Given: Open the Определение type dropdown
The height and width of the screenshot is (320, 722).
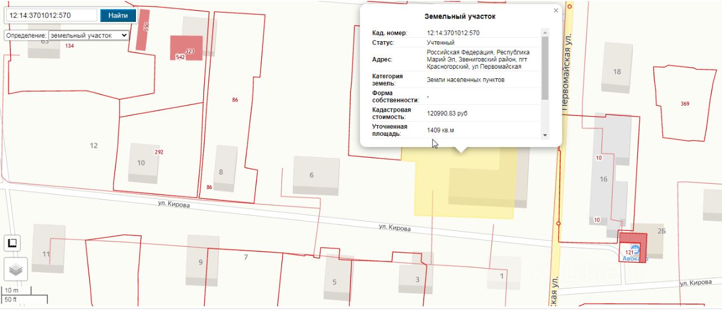Looking at the screenshot, I should (x=89, y=35).
